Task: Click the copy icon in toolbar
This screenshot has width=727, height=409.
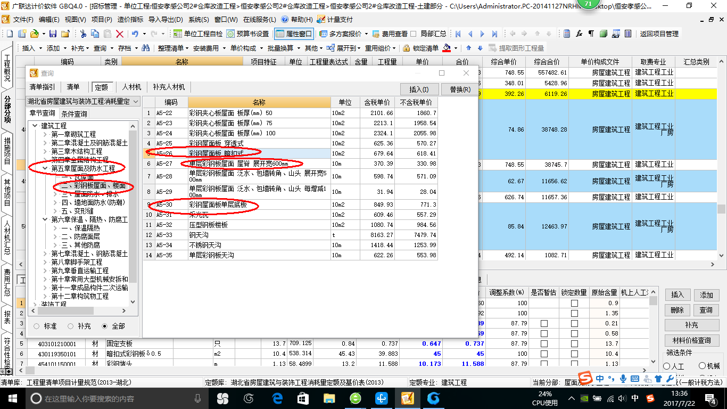Action: point(96,34)
